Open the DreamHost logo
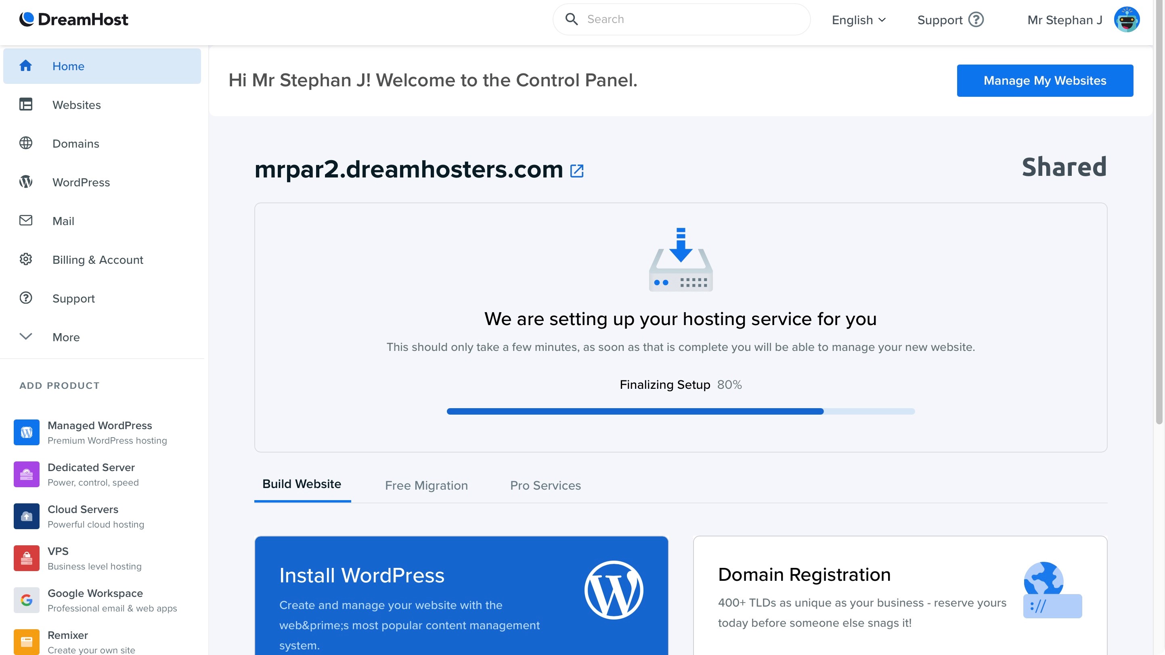Viewport: 1165px width, 655px height. coord(74,19)
